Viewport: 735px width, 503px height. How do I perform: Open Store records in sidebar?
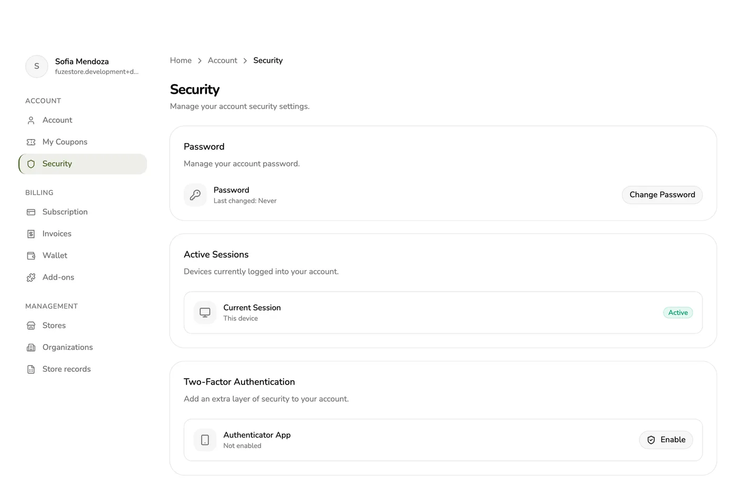(82, 369)
